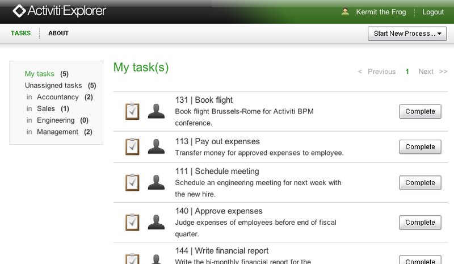
Task: Show Unassigned tasks list
Action: coord(53,86)
